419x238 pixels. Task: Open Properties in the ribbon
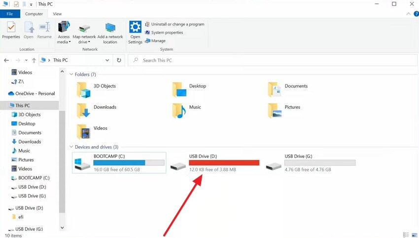11,30
